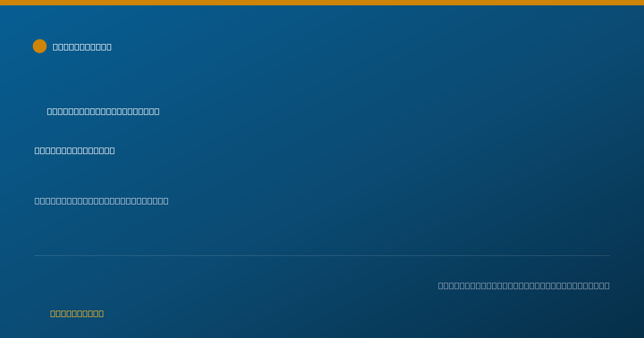Click the orange accent bar at top
This screenshot has height=338, width=644.
[322, 3]
